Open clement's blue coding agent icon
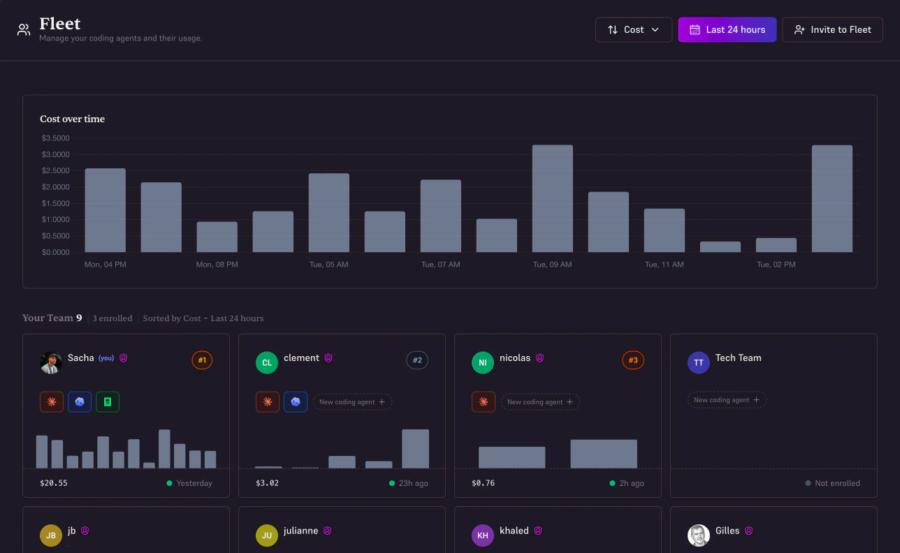The height and width of the screenshot is (553, 900). pyautogui.click(x=295, y=401)
